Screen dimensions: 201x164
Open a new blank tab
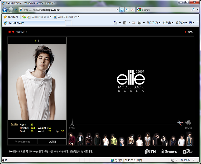(69, 23)
